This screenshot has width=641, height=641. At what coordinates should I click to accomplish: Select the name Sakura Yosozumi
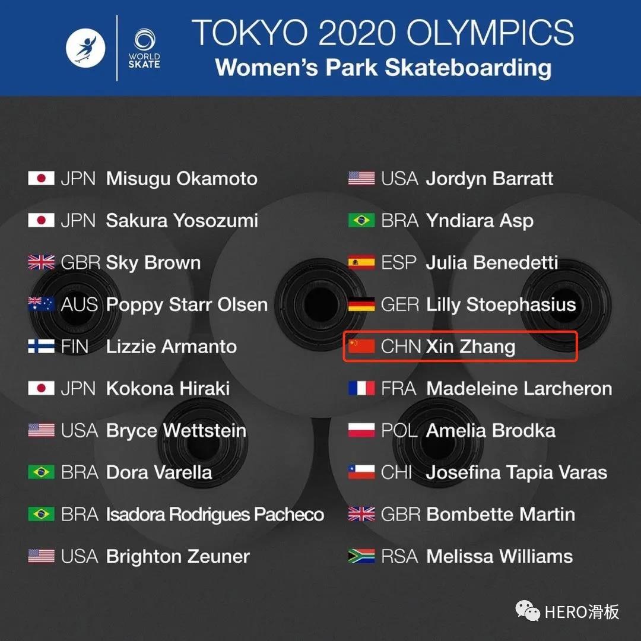click(182, 221)
